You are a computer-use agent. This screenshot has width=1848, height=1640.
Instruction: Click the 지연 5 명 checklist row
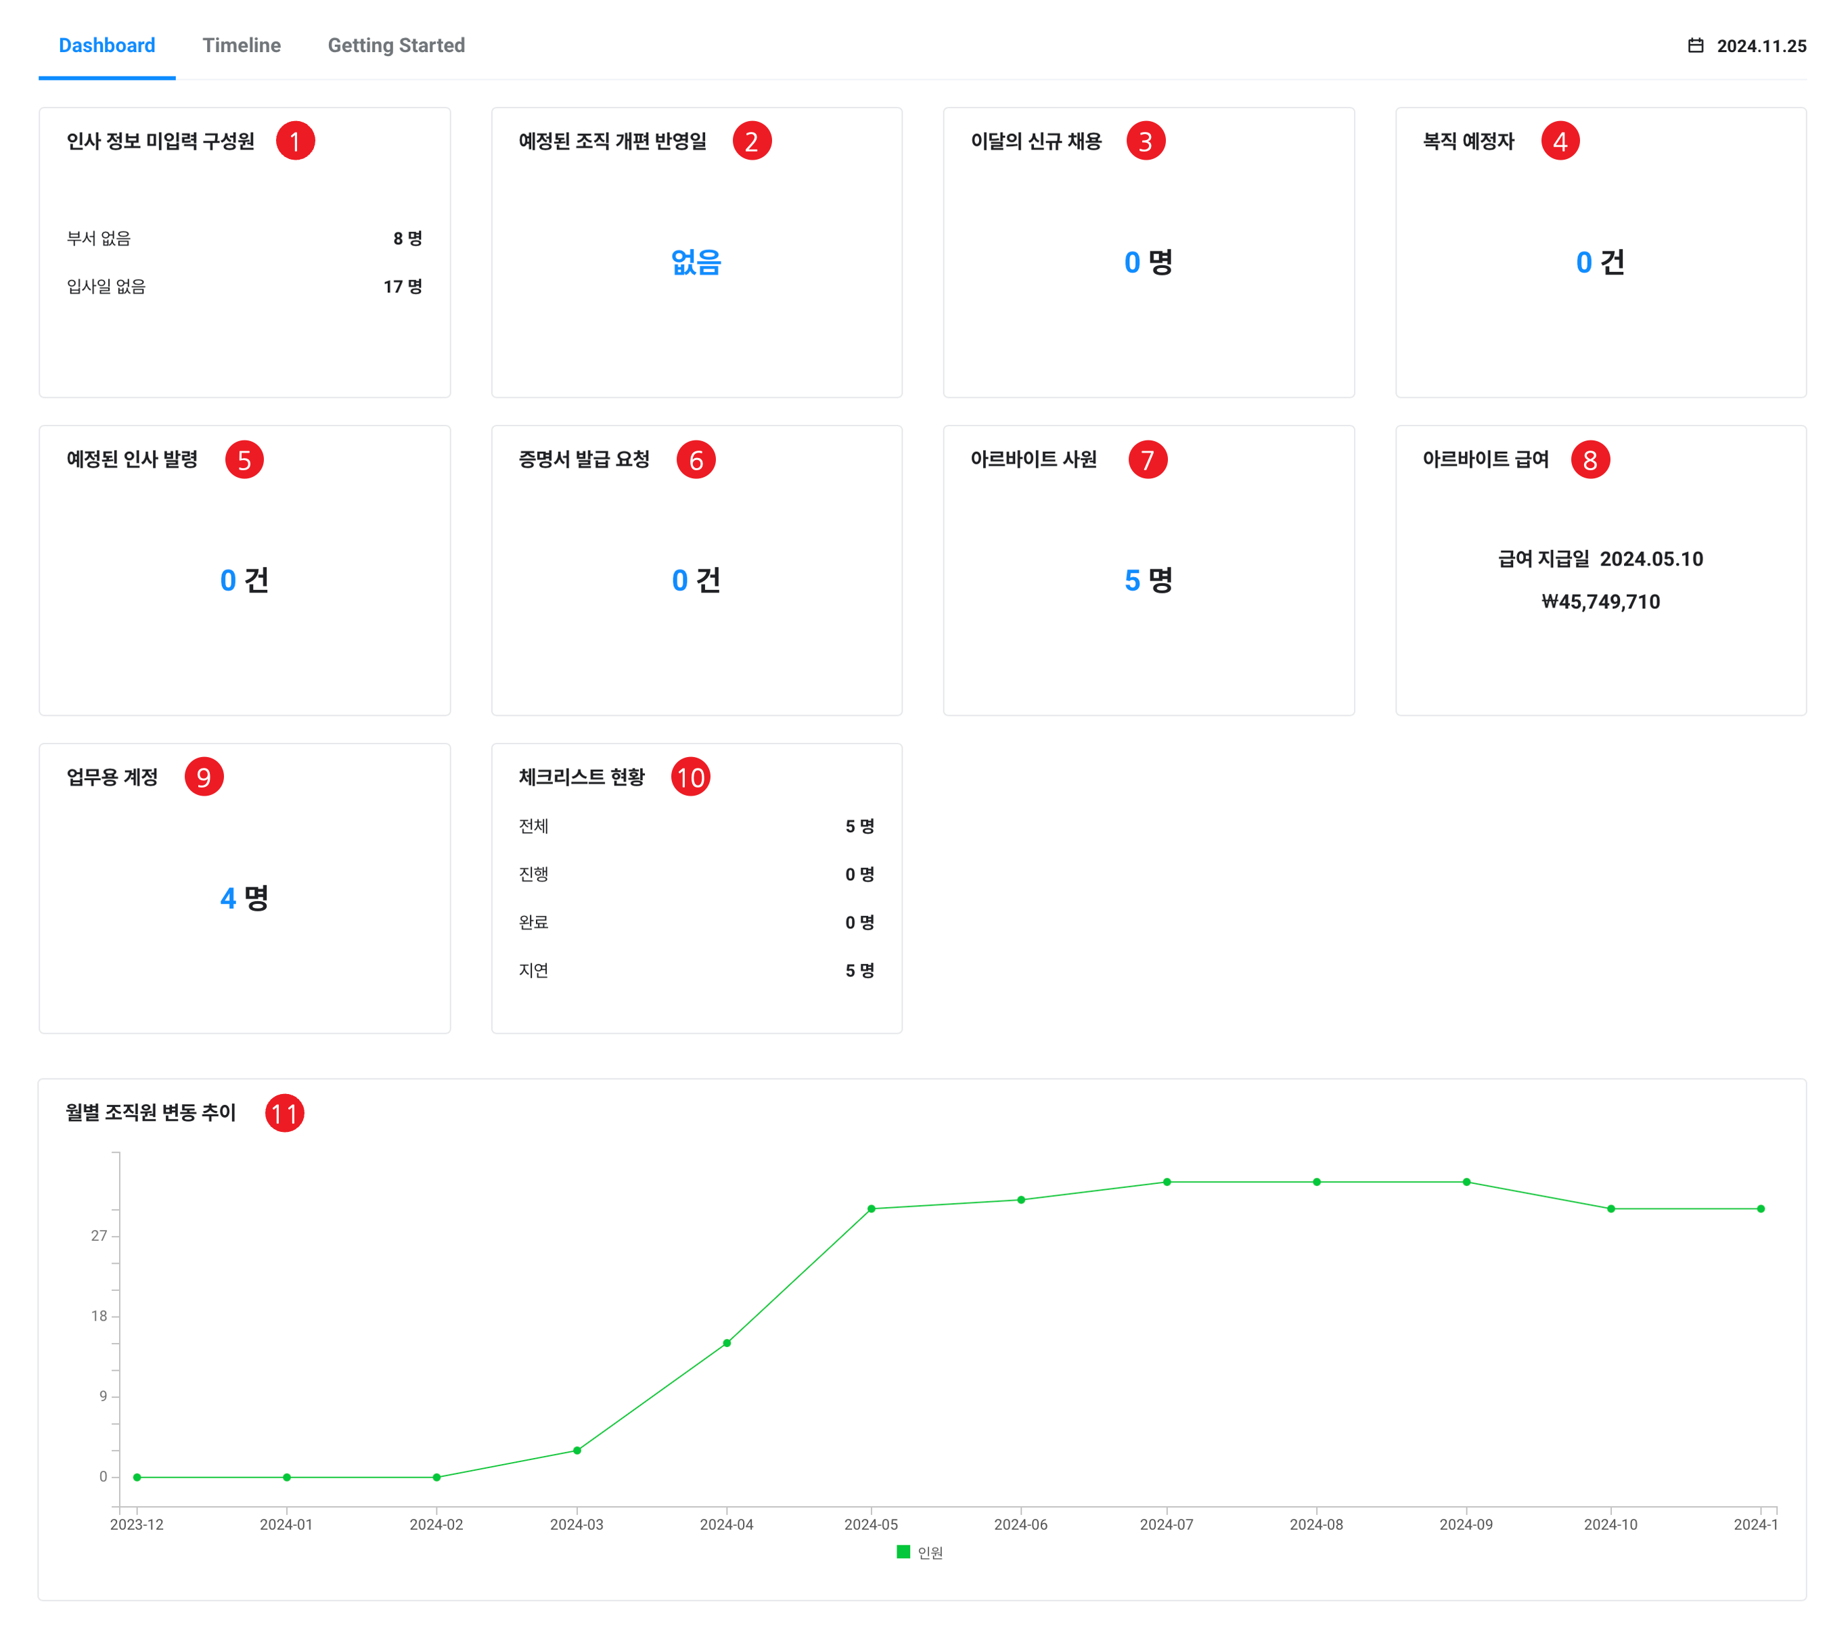tap(696, 970)
